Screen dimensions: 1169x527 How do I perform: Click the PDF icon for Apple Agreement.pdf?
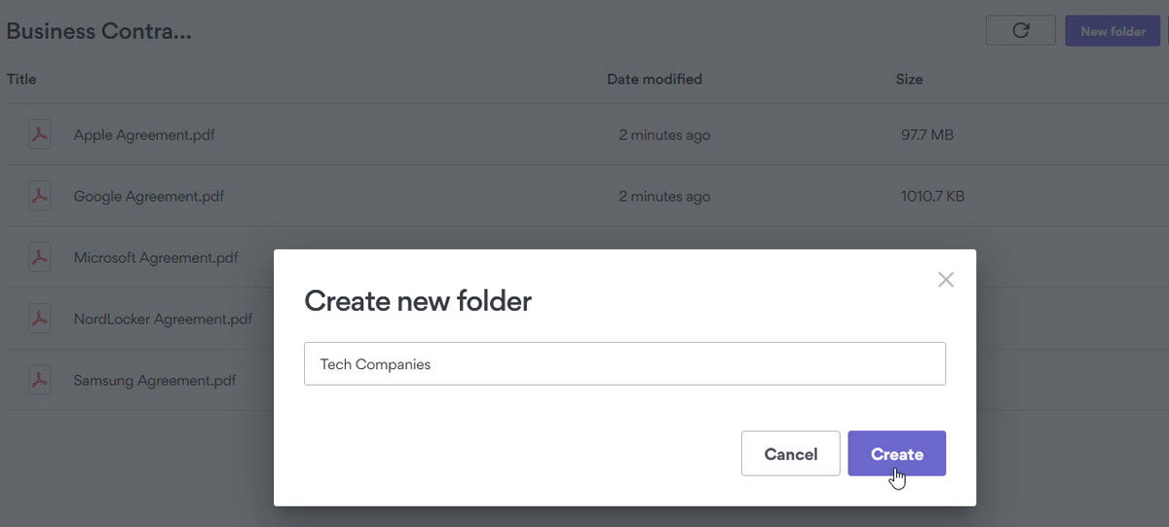point(39,135)
